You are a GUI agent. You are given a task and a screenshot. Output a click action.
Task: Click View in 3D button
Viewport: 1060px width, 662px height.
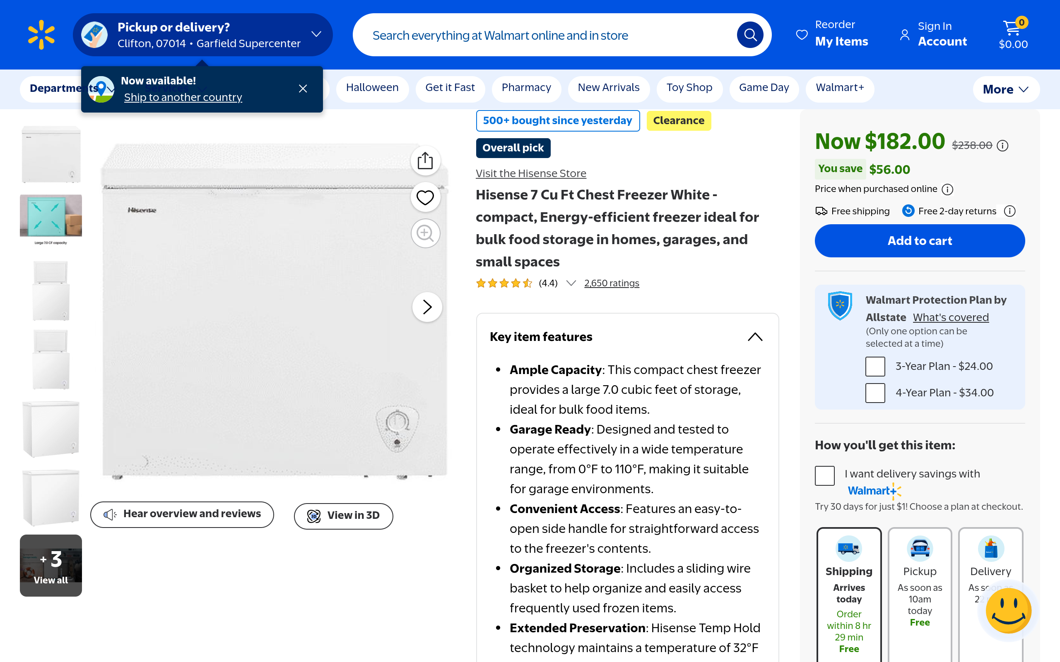tap(343, 516)
